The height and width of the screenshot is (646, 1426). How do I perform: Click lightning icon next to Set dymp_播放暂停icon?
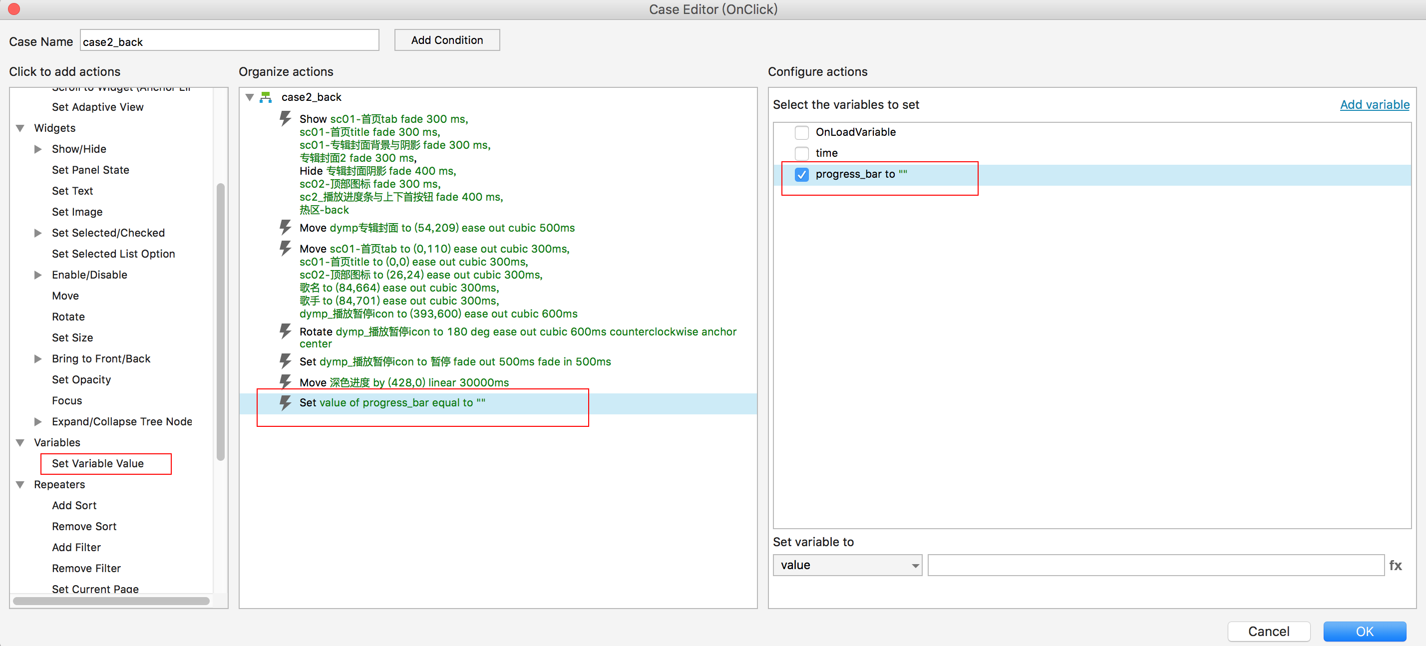(x=285, y=361)
